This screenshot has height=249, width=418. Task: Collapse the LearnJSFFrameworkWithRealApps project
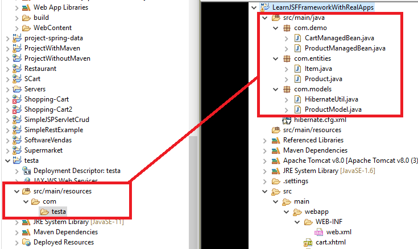pyautogui.click(x=254, y=7)
